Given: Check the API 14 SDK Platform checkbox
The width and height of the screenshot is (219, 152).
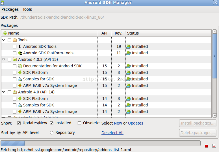Looking at the screenshot, I should (x=14, y=99).
